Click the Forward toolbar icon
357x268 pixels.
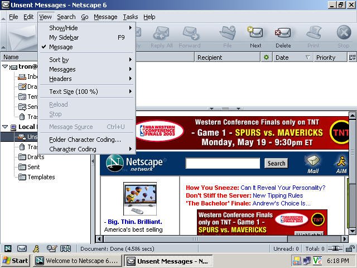click(191, 33)
